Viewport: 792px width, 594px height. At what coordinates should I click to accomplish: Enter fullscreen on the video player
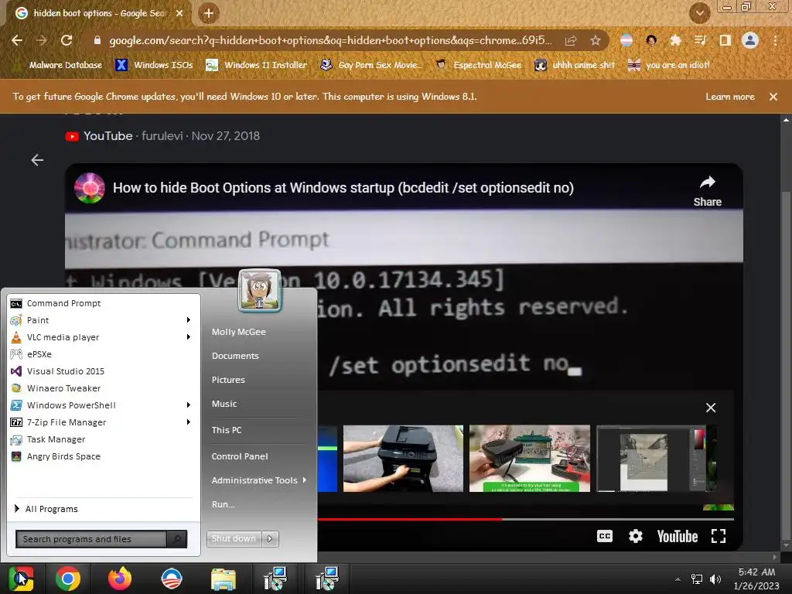719,536
